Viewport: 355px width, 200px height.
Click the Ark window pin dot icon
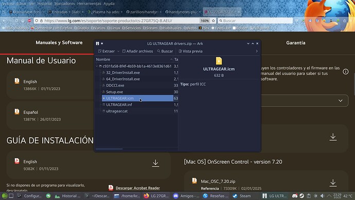coord(102,43)
